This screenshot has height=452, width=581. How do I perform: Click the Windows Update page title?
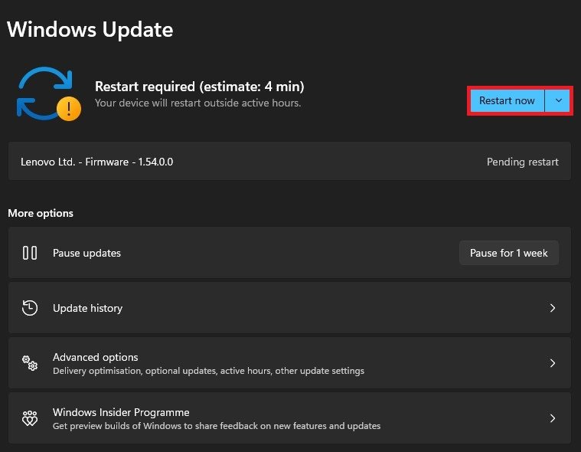click(90, 30)
